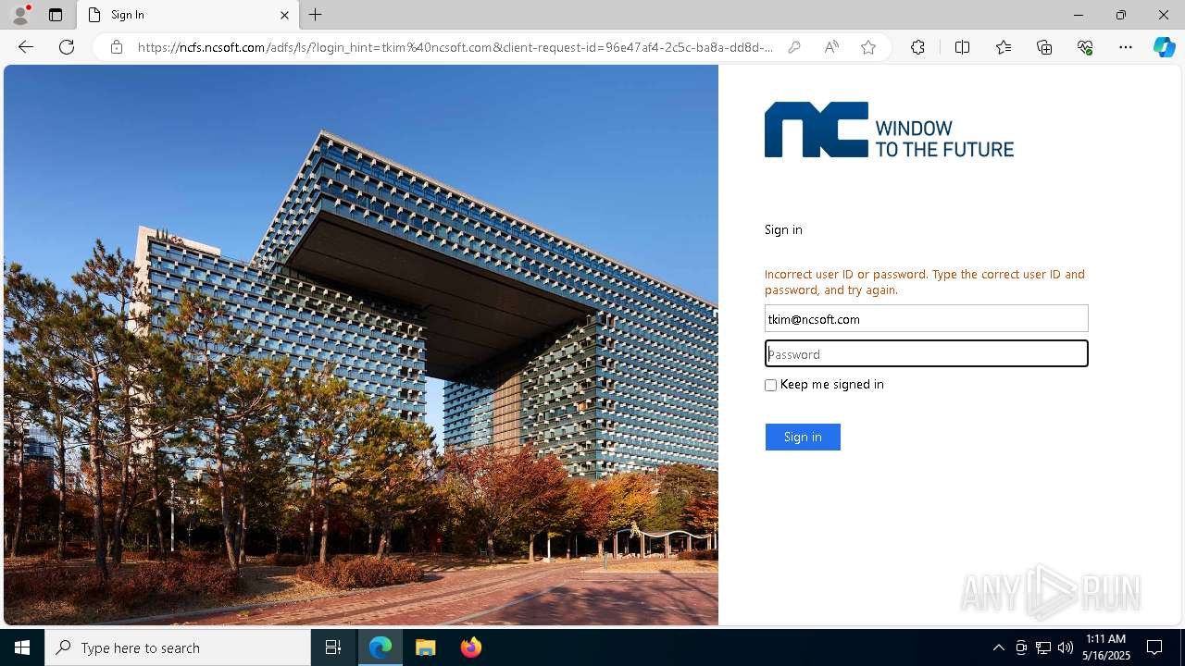The height and width of the screenshot is (666, 1185).
Task: Open a new tab with plus button
Action: click(316, 15)
